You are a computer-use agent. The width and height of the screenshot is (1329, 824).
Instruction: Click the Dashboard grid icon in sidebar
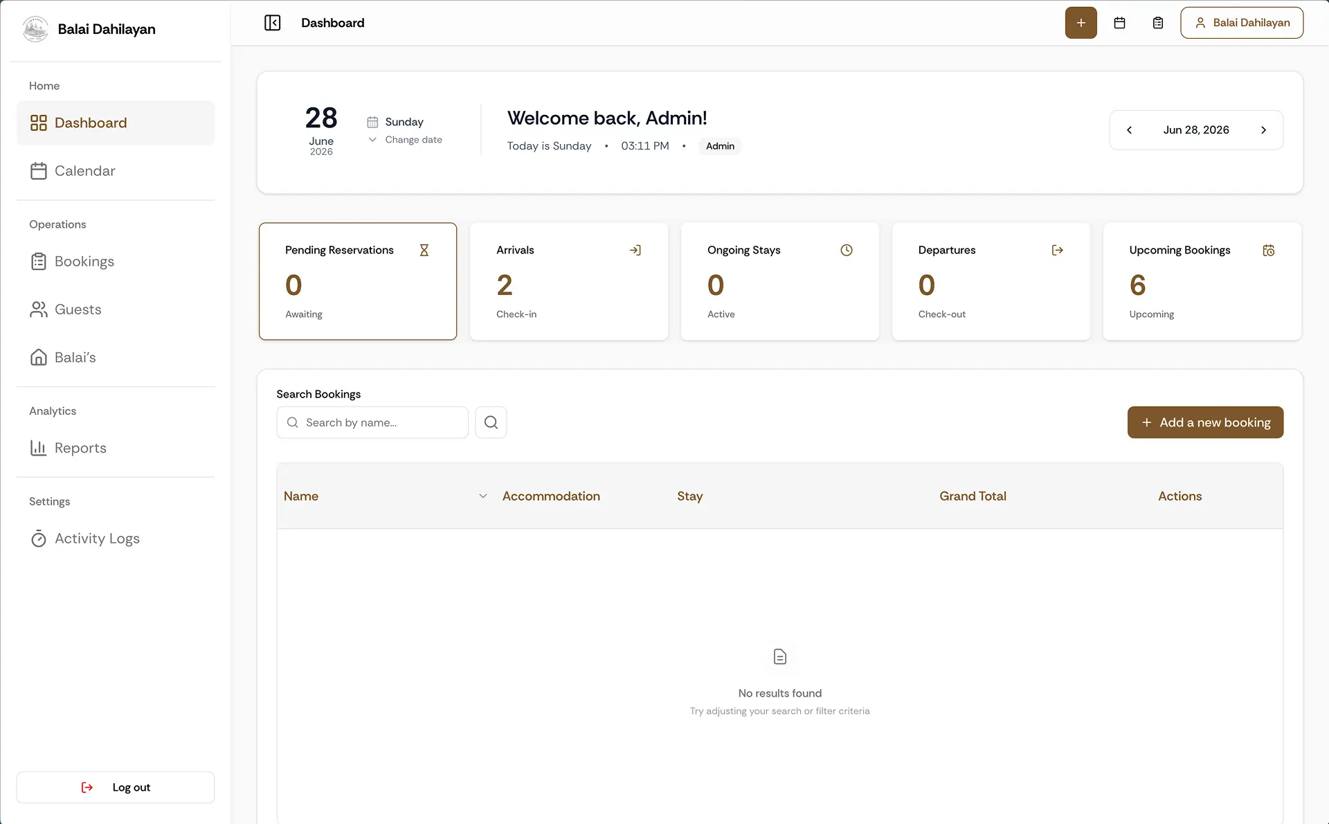click(x=39, y=123)
